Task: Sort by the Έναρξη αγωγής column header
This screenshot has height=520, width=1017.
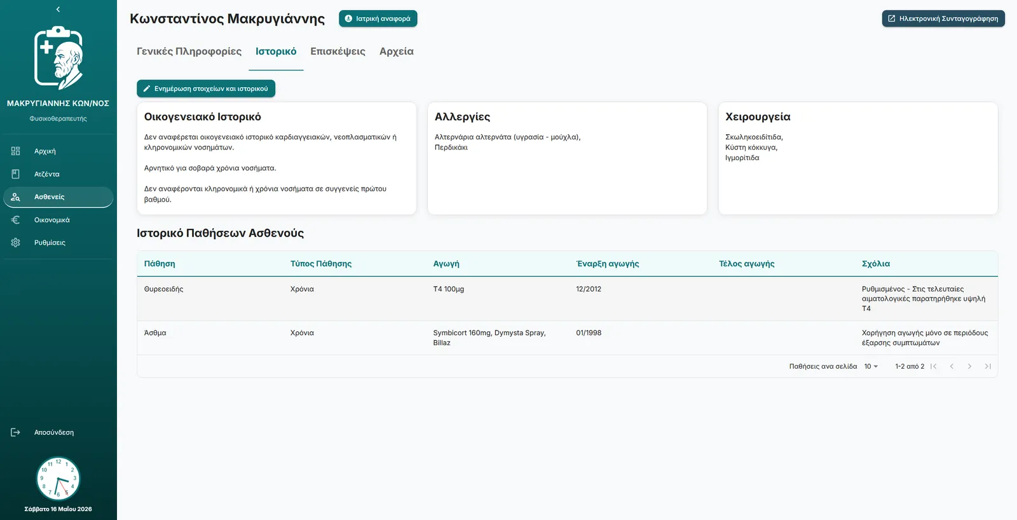Action: pos(608,264)
